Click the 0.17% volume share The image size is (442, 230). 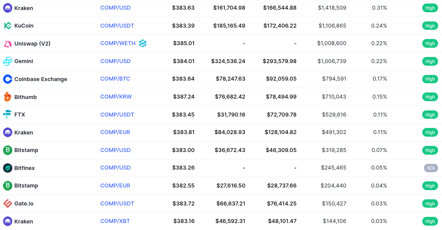[380, 79]
